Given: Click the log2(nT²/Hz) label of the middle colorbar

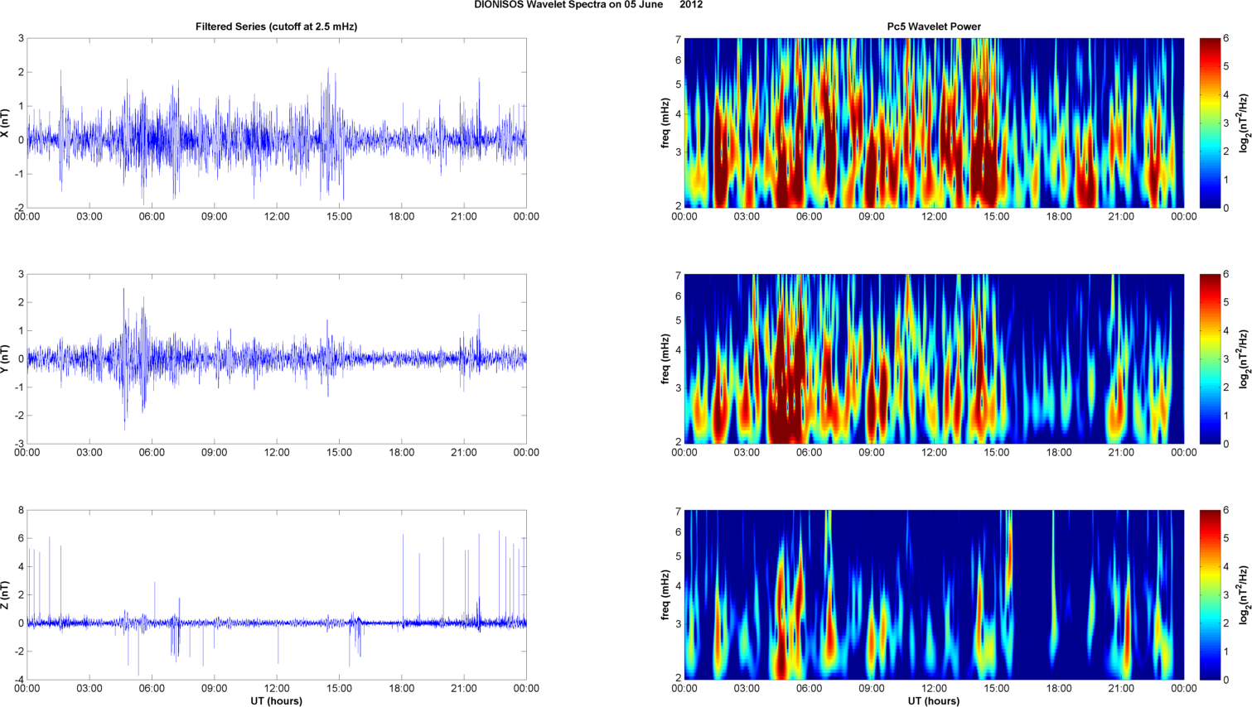Looking at the screenshot, I should click(x=1243, y=358).
